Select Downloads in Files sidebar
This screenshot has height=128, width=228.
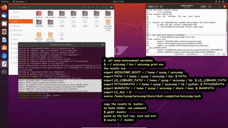coord(21,35)
